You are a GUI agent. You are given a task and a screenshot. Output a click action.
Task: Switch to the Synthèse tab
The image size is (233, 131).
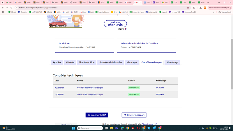(x=57, y=62)
